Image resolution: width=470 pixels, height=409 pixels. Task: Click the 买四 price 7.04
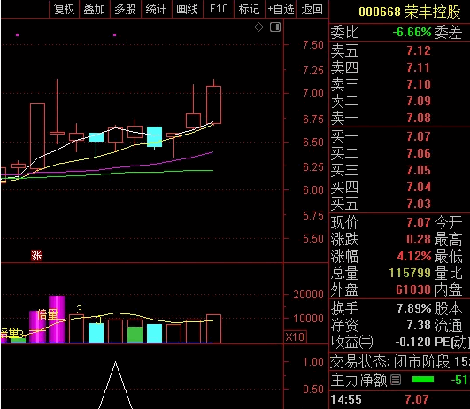[419, 187]
